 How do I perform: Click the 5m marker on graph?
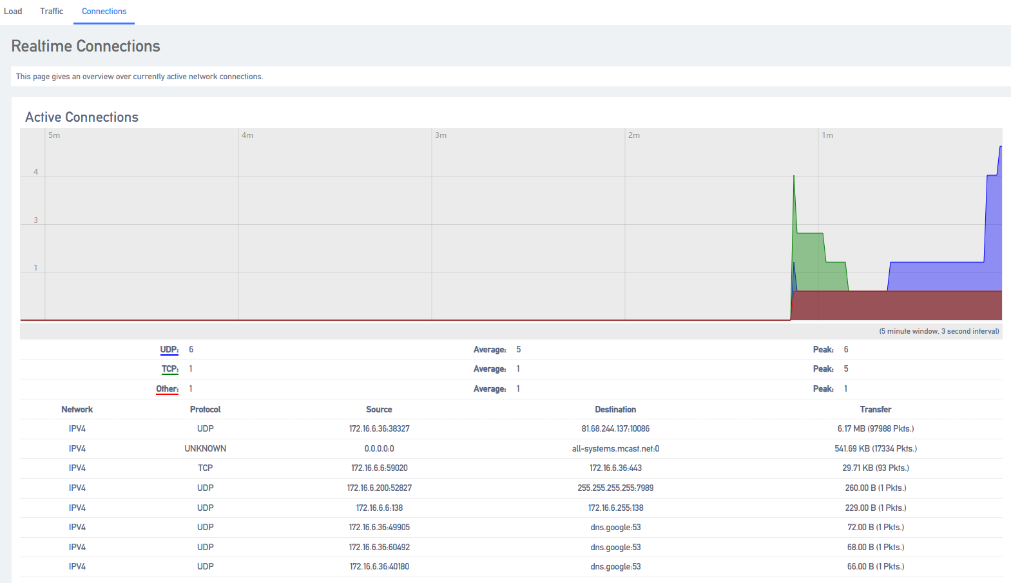[x=54, y=135]
